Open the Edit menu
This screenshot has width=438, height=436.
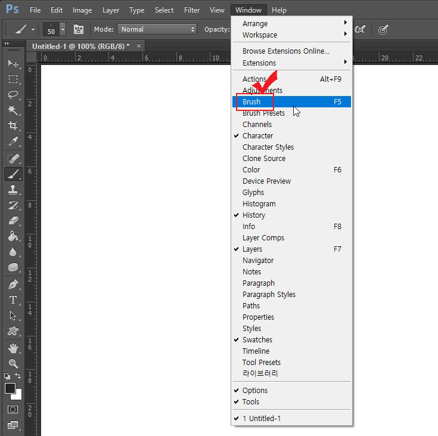point(57,10)
